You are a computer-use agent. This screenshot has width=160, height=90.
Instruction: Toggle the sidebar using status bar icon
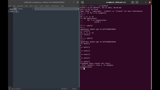(10, 89)
